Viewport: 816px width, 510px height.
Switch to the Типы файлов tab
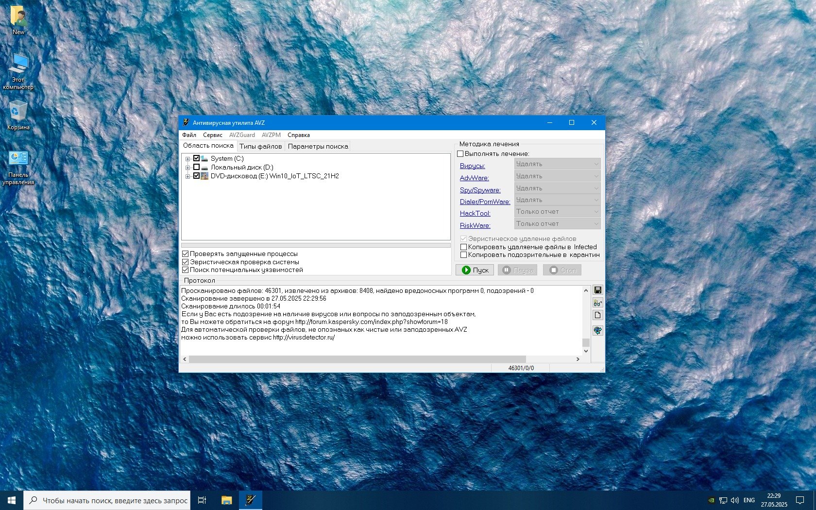click(x=260, y=146)
